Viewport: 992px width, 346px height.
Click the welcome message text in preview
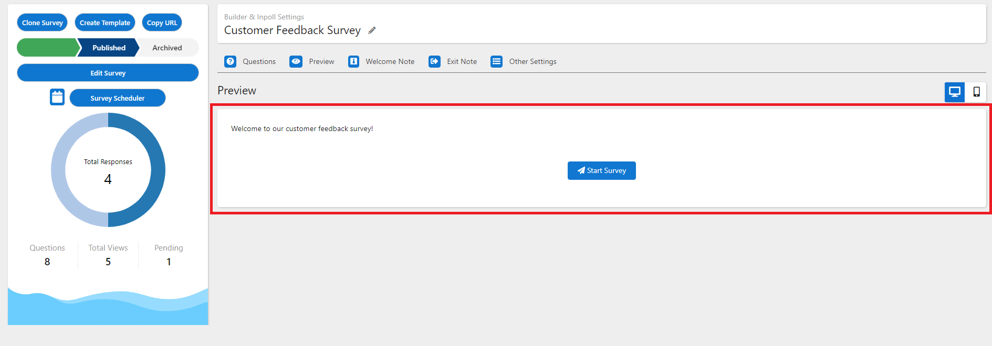tap(302, 128)
